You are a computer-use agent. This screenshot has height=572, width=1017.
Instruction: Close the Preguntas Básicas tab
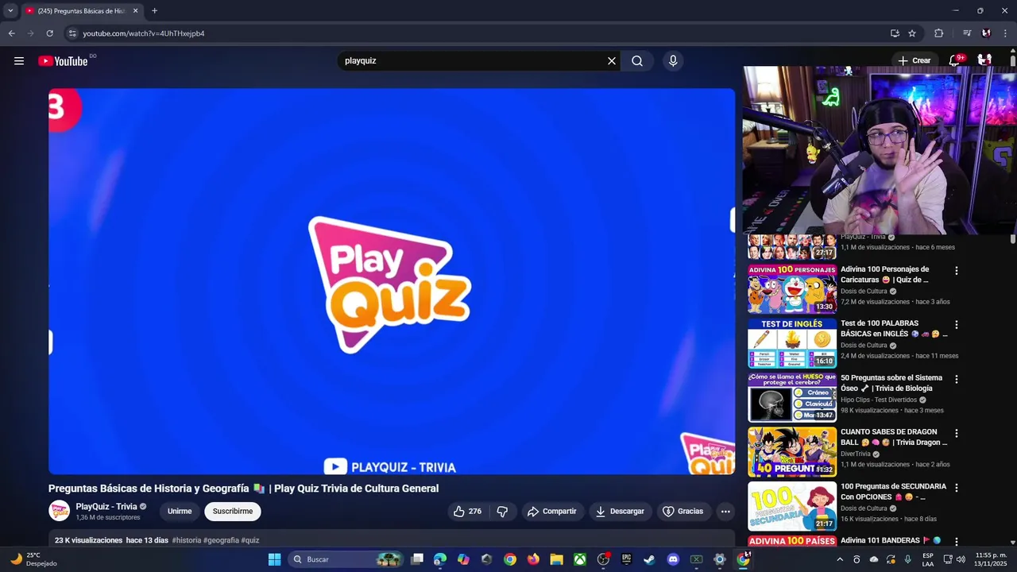click(135, 11)
